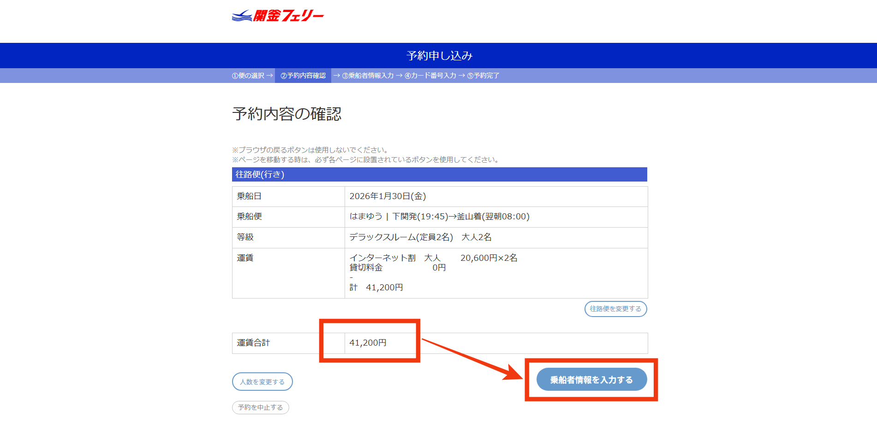Viewport: 877px width, 435px height.
Task: Cancel booking with the 予約を中止する button
Action: tap(260, 407)
